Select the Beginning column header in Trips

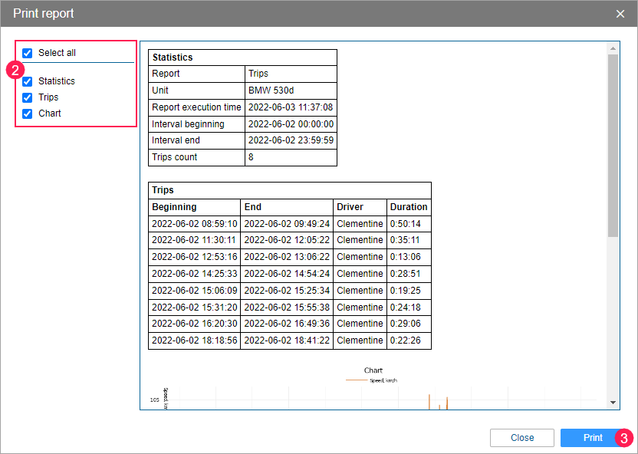pyautogui.click(x=174, y=207)
